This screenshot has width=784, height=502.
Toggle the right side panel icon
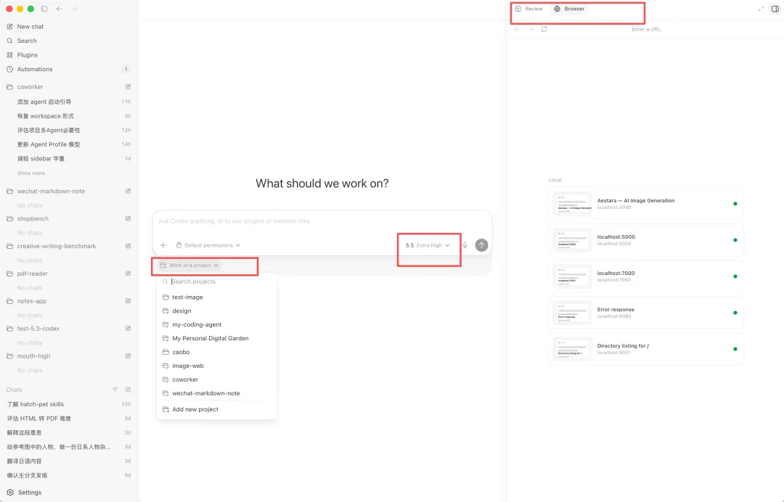pos(775,9)
